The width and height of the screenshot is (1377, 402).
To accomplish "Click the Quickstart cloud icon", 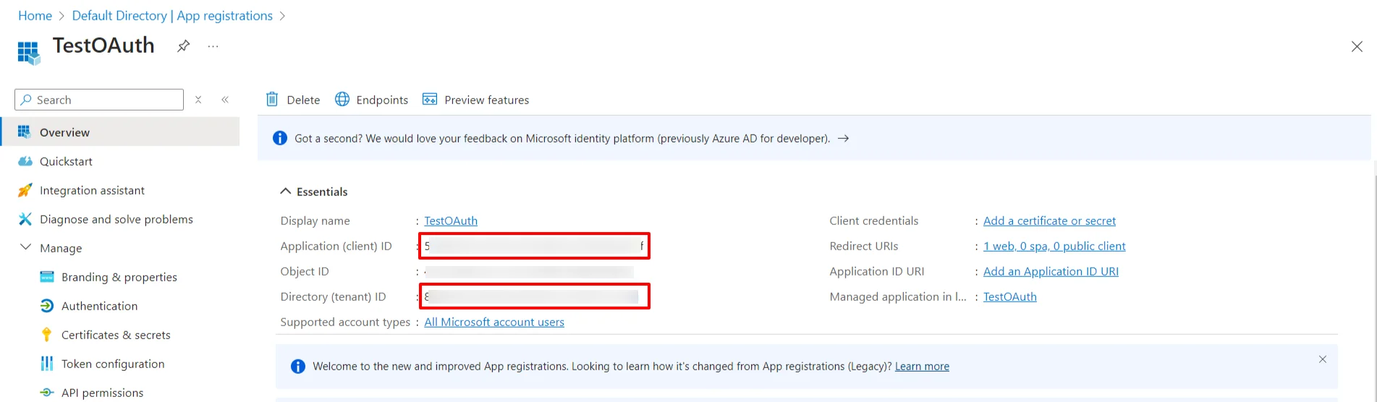I will 25,161.
